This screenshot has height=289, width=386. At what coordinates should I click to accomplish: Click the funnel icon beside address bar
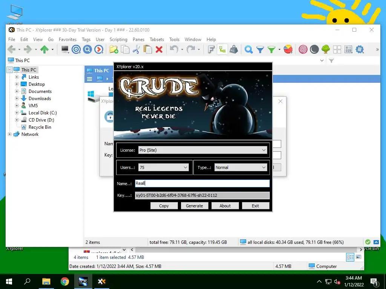[331, 61]
